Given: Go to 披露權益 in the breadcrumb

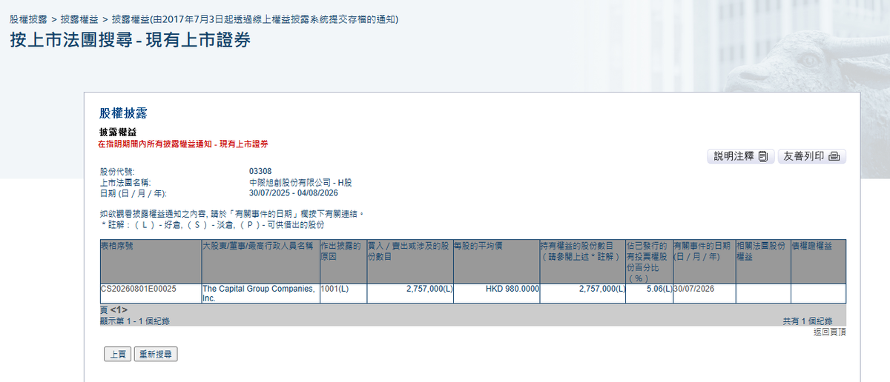Looking at the screenshot, I should coord(80,19).
